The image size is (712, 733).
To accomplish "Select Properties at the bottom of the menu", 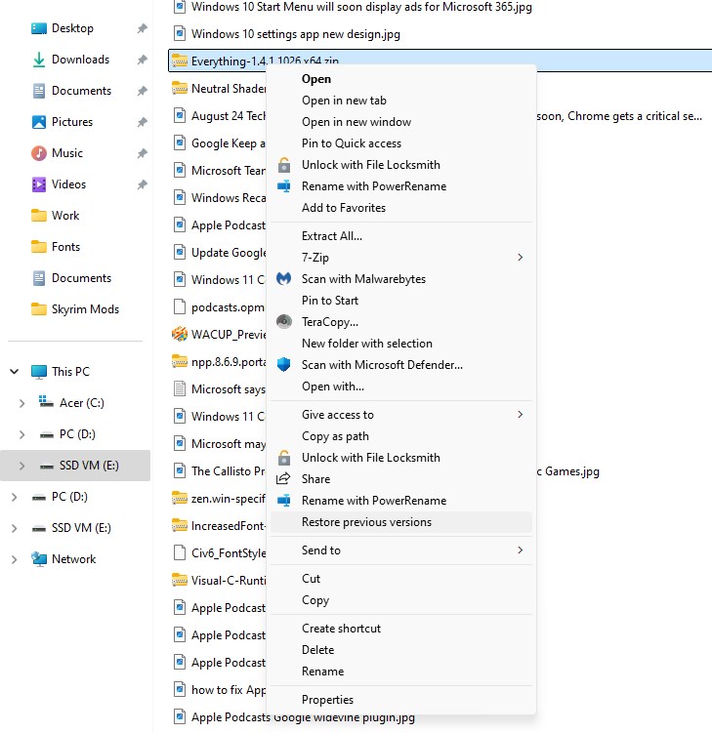I will [327, 700].
